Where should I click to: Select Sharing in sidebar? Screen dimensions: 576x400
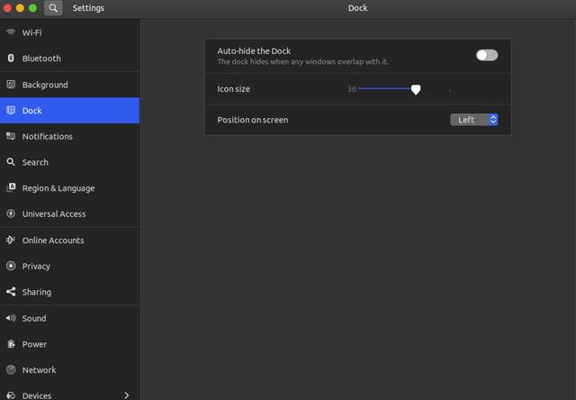(70, 292)
